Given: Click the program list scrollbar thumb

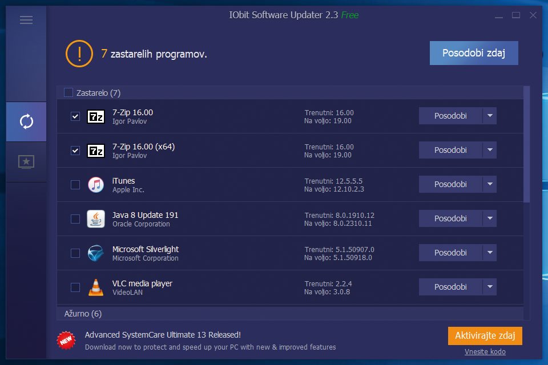Looking at the screenshot, I should (527, 144).
